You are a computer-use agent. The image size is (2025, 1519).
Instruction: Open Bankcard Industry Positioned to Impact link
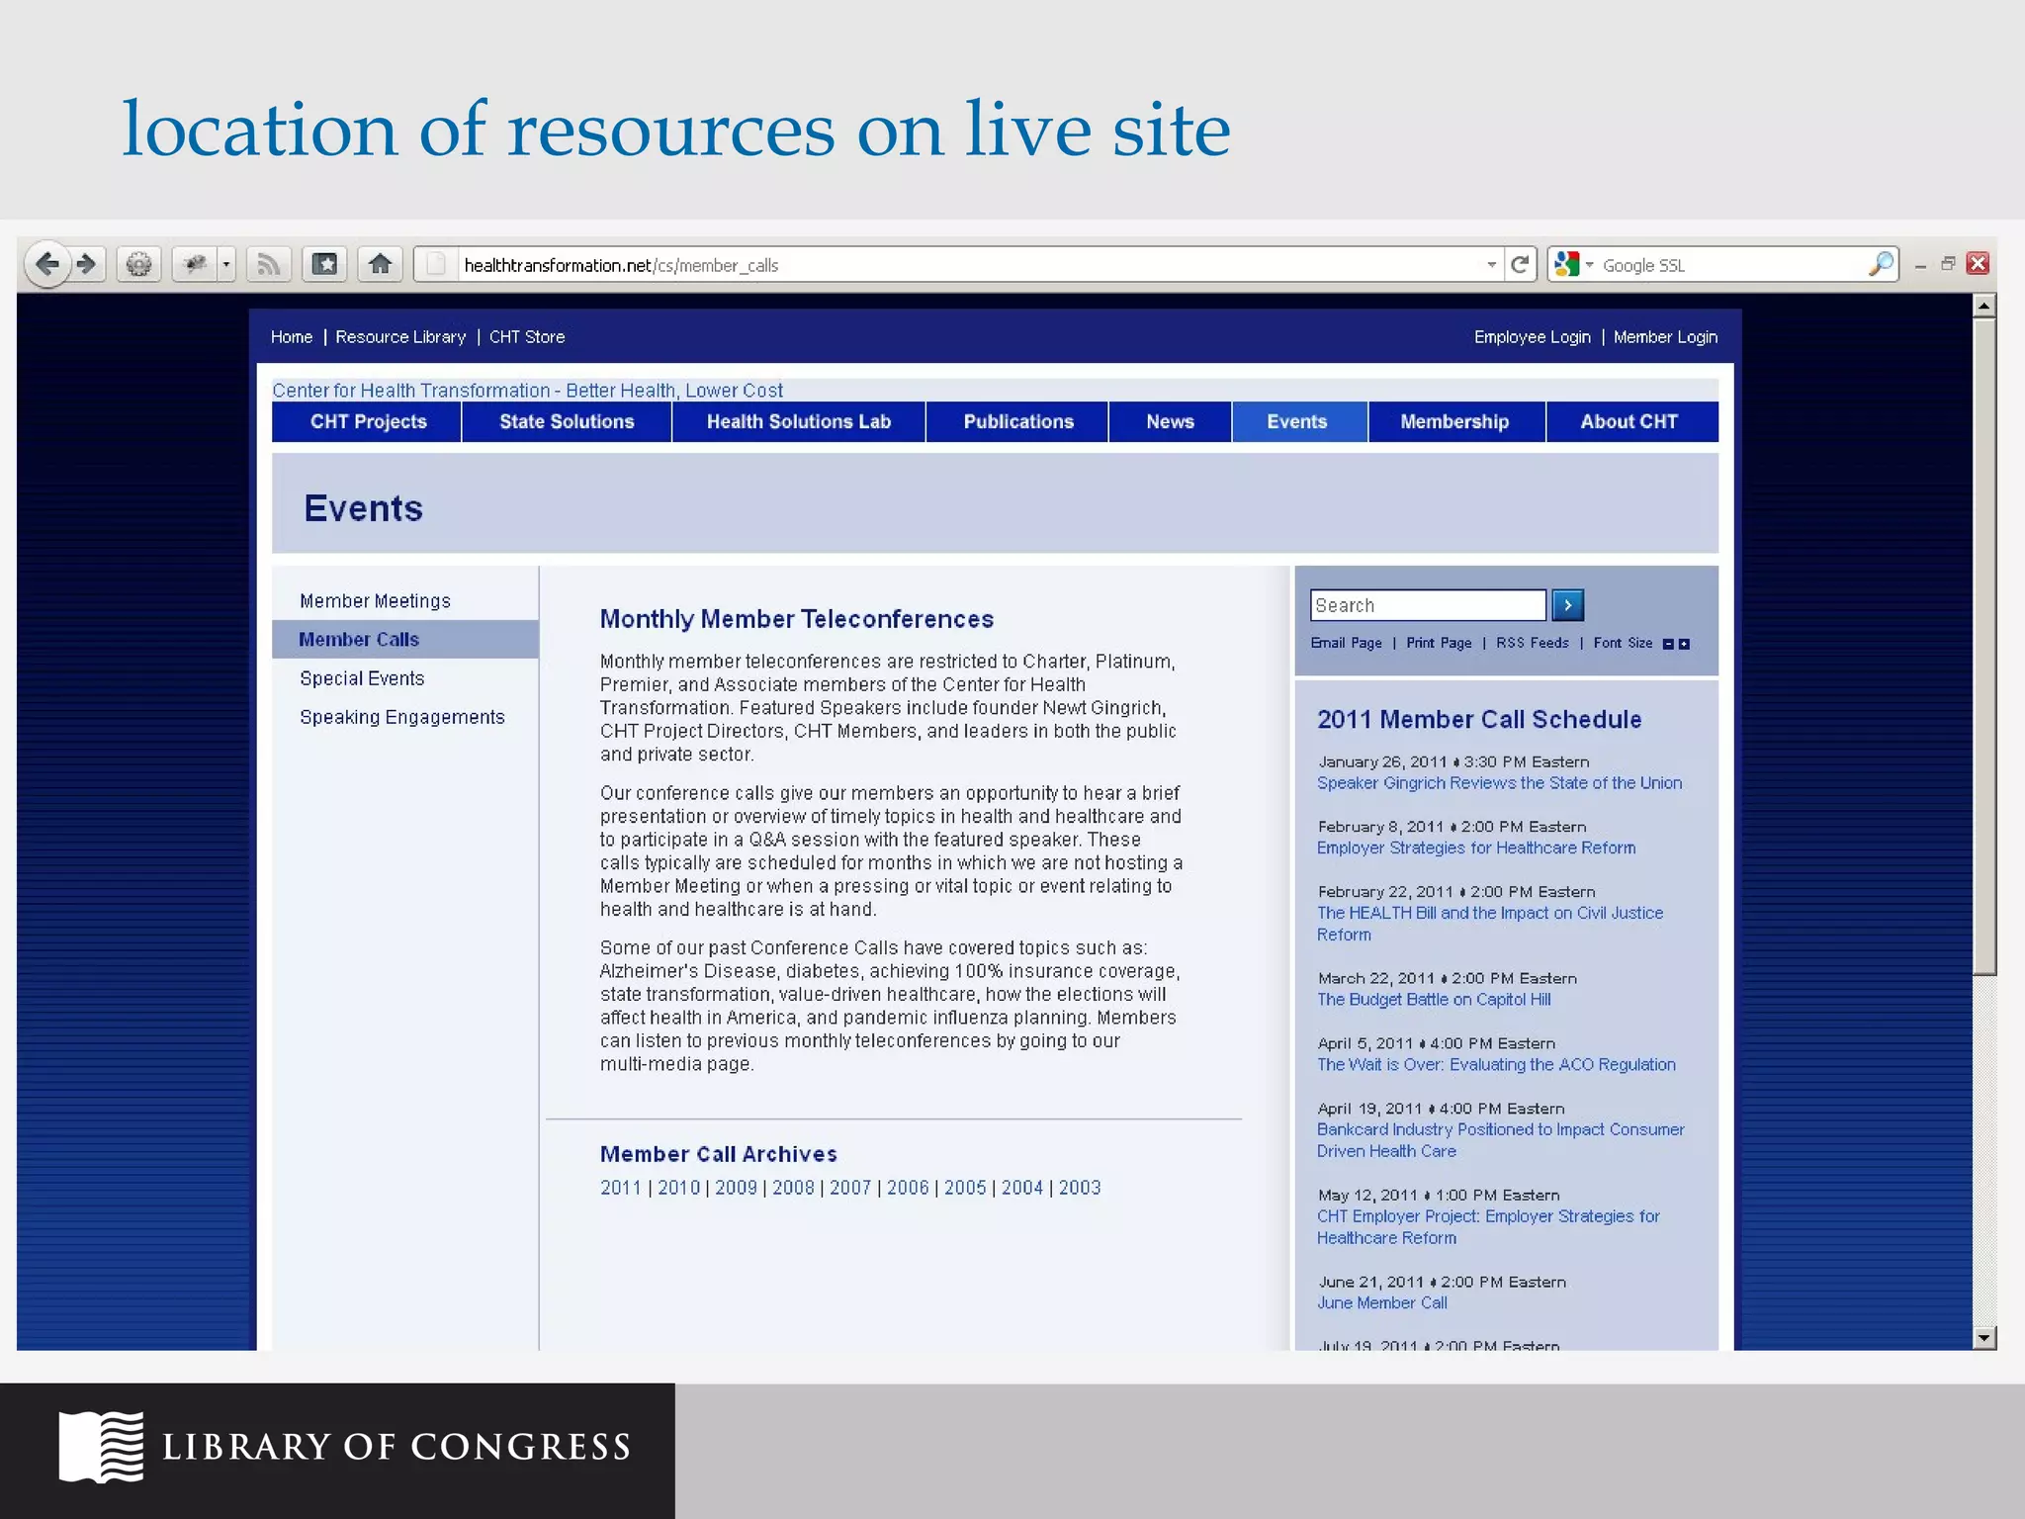(x=1500, y=1140)
